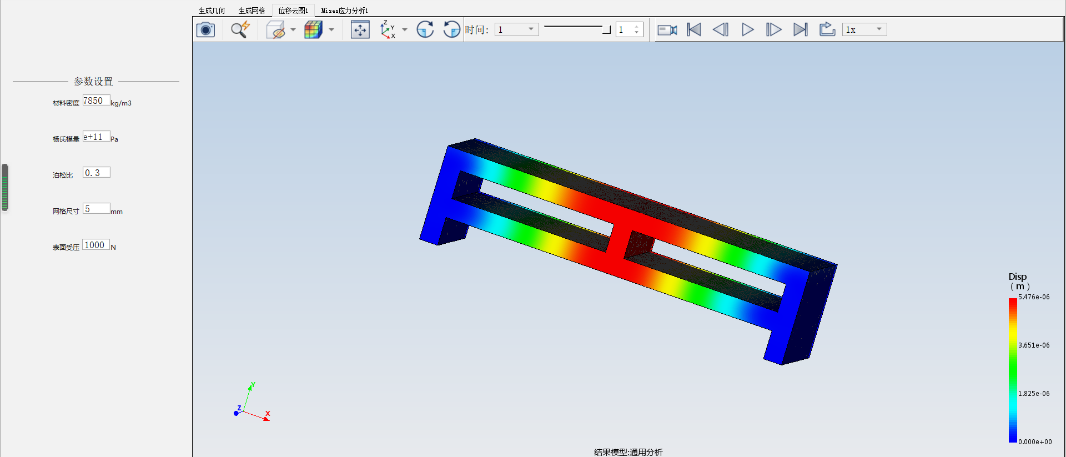Toggle the hide-geometry cube icon
The width and height of the screenshot is (1066, 457).
[276, 29]
